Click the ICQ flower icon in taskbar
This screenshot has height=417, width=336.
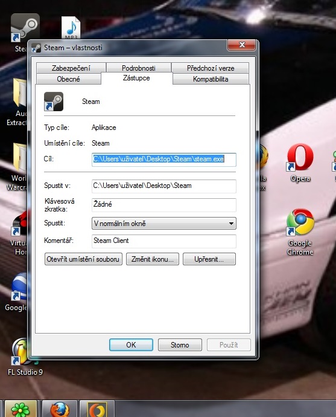coord(21,409)
